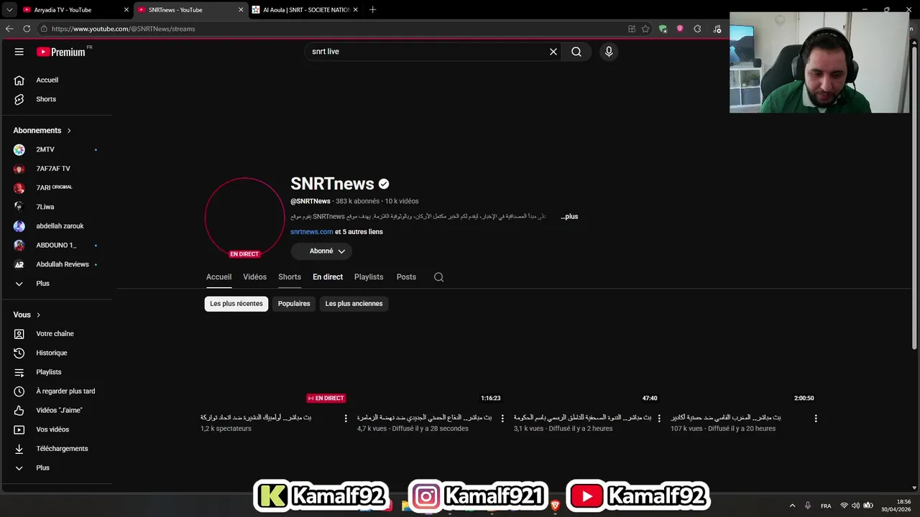Open options for the 4,7 k vues video
Viewport: 920px width, 517px height.
pos(502,418)
